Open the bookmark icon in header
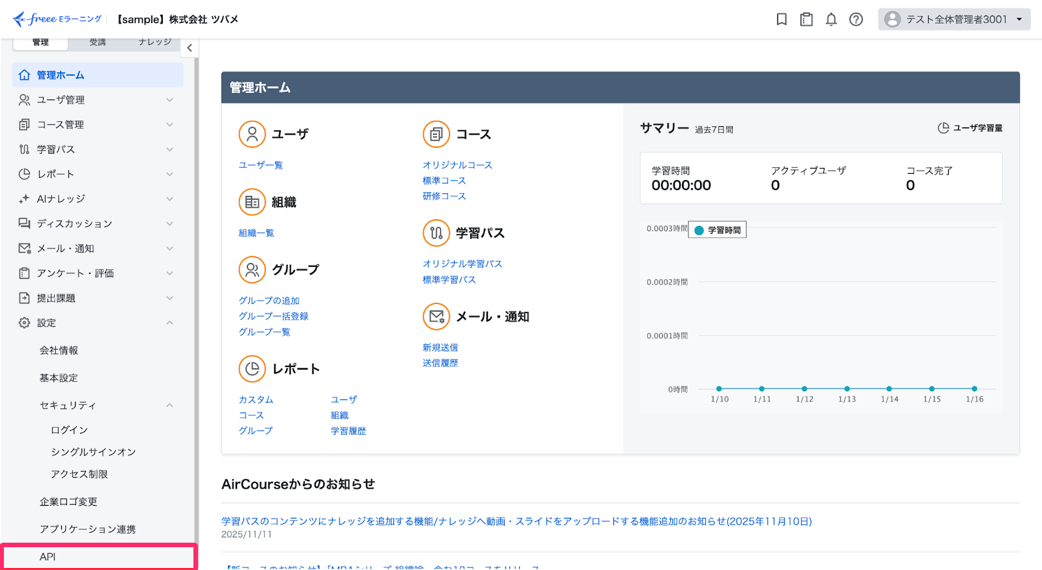The width and height of the screenshot is (1042, 570). 781,20
